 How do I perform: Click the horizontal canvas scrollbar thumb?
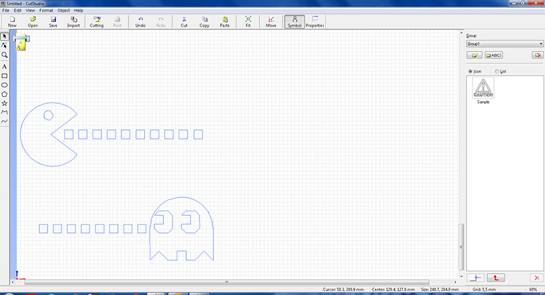pyautogui.click(x=226, y=282)
